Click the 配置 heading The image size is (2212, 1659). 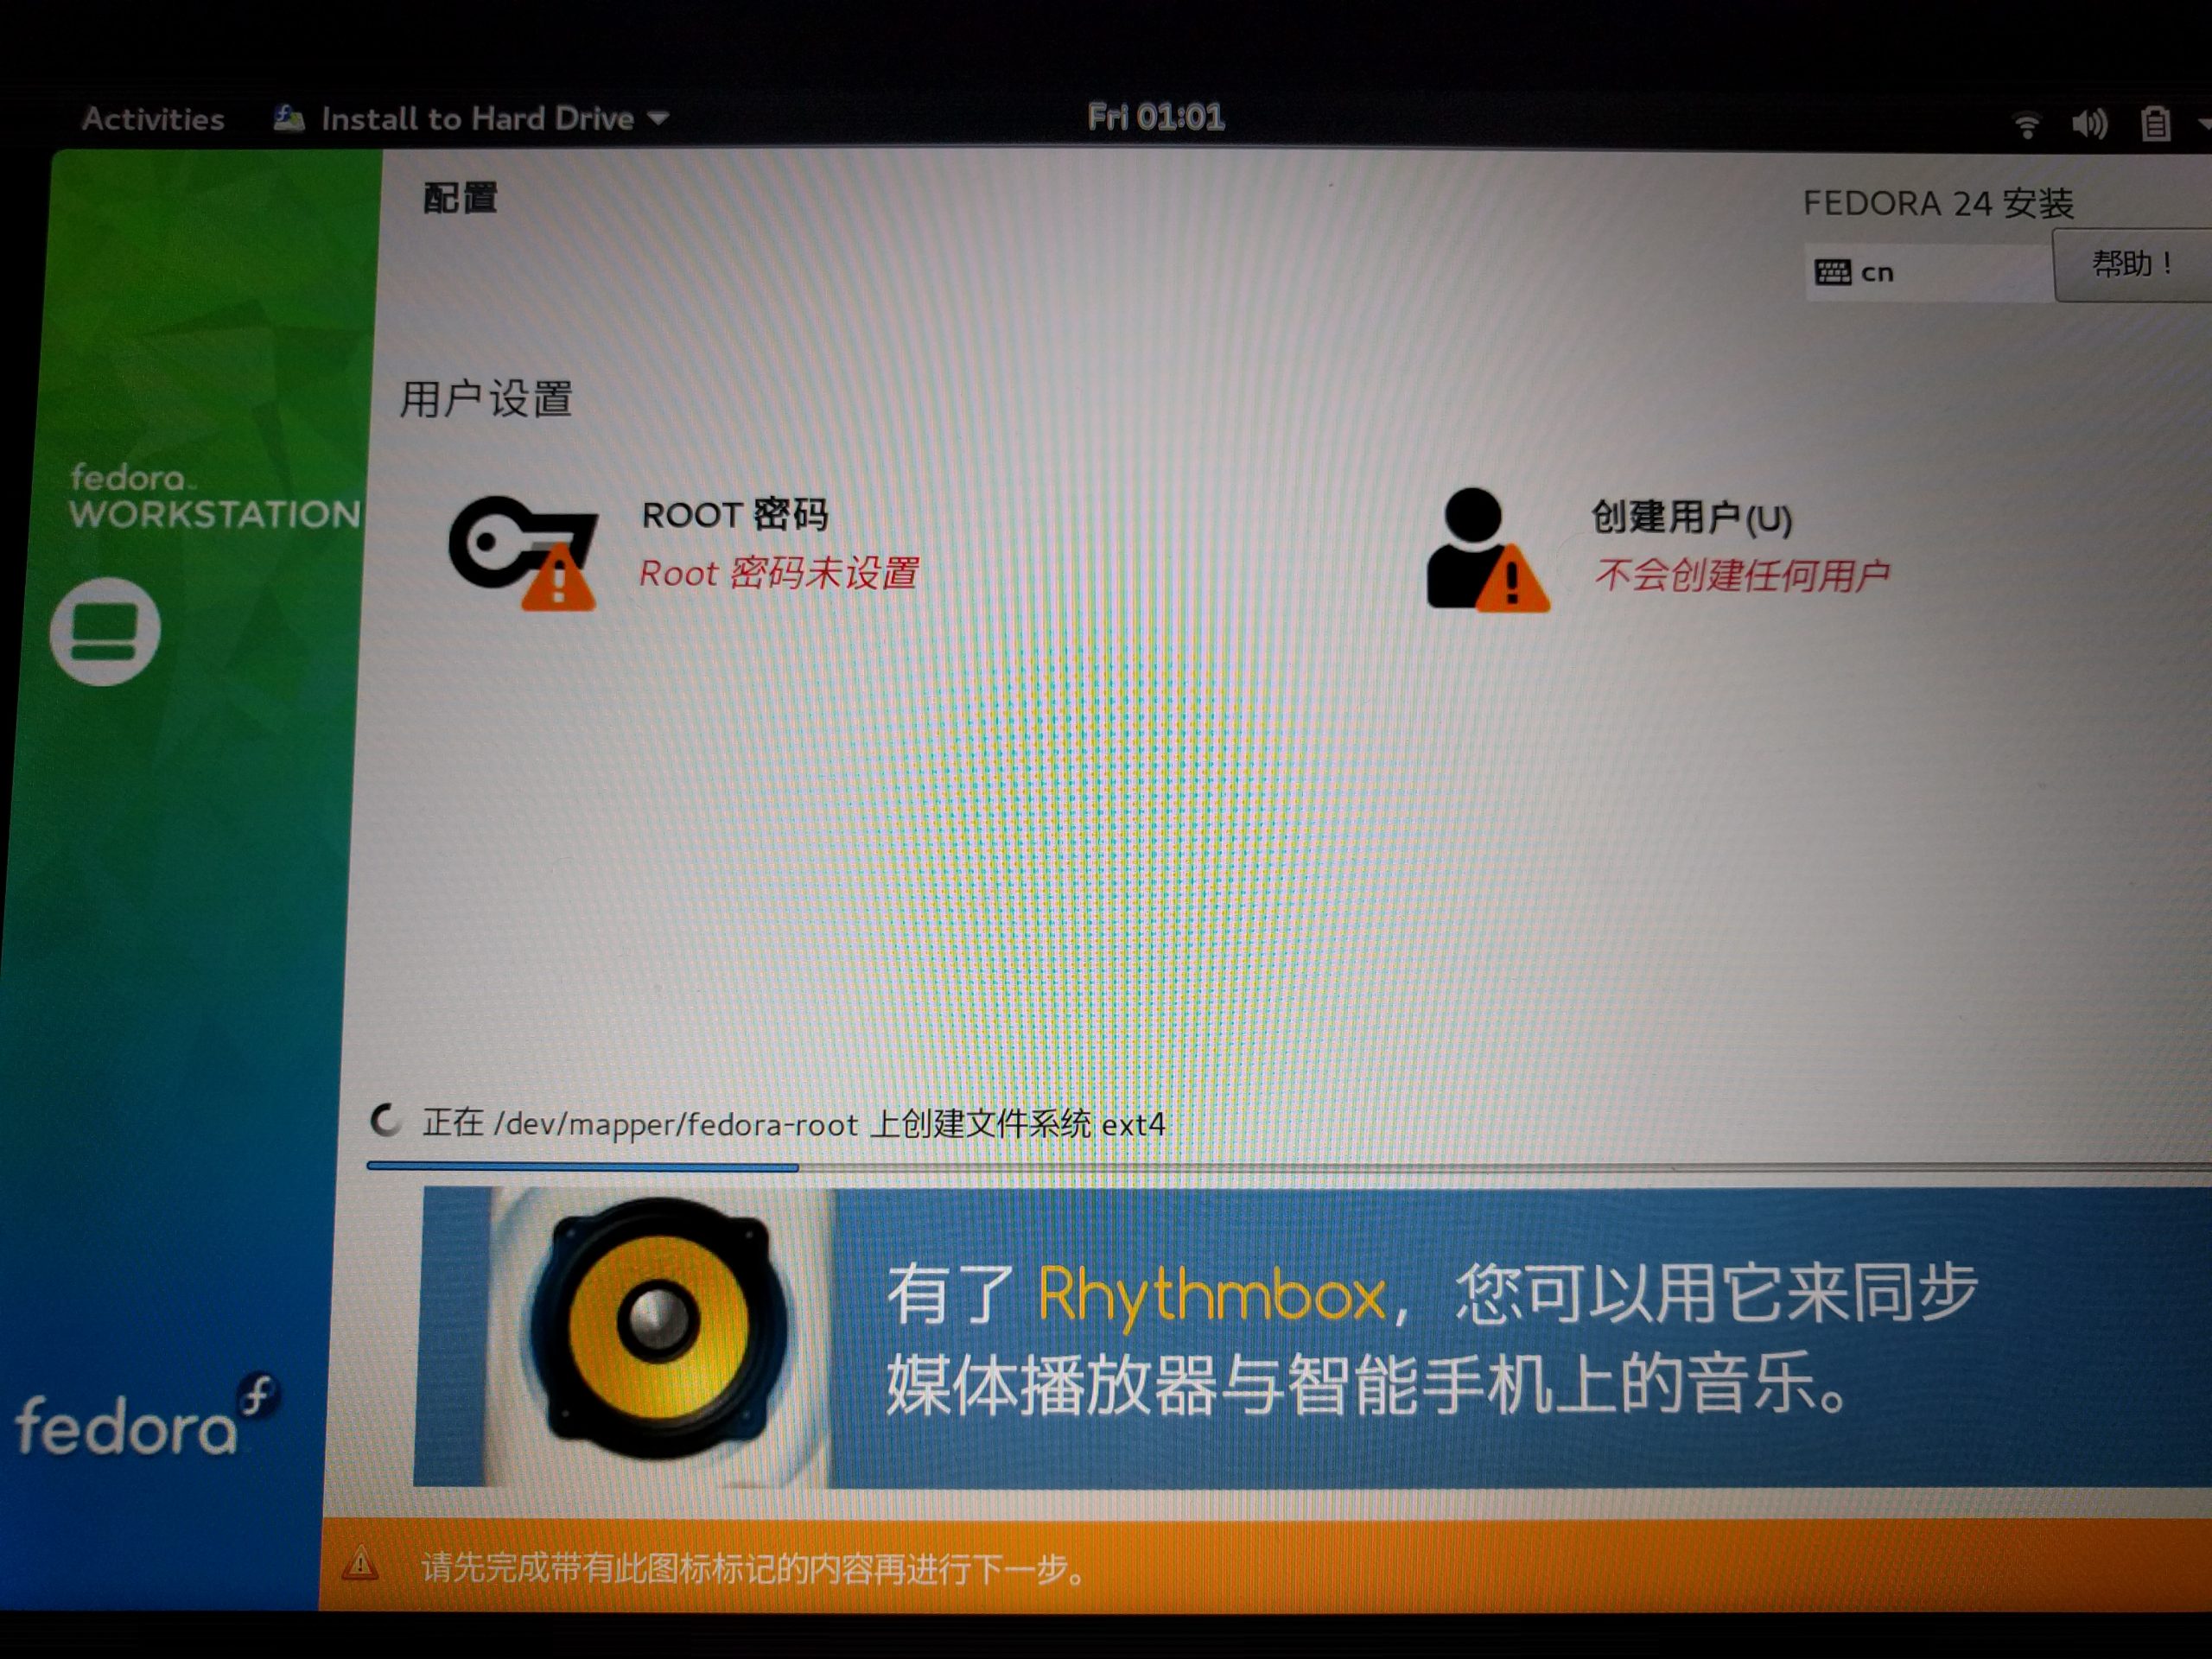coord(460,197)
